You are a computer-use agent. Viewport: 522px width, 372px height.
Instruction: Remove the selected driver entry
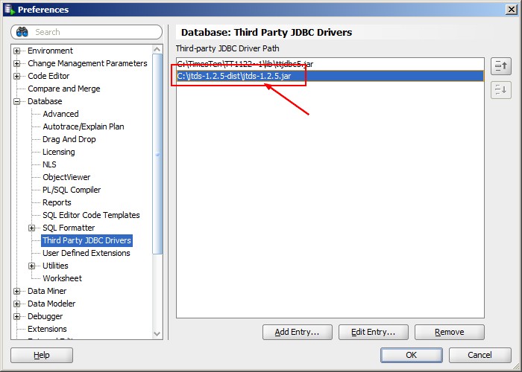[449, 332]
